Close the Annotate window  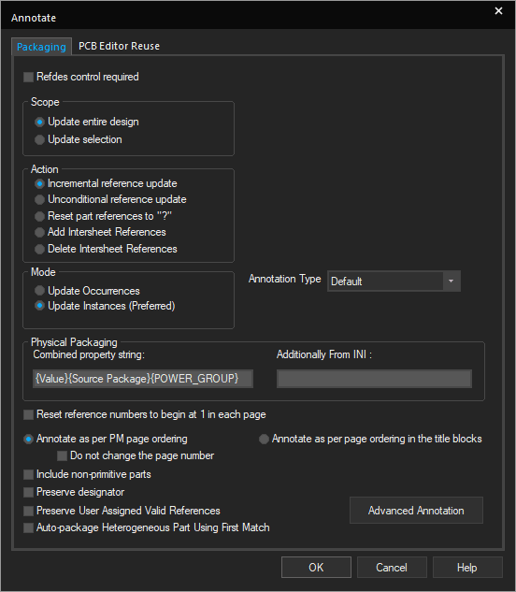click(498, 11)
